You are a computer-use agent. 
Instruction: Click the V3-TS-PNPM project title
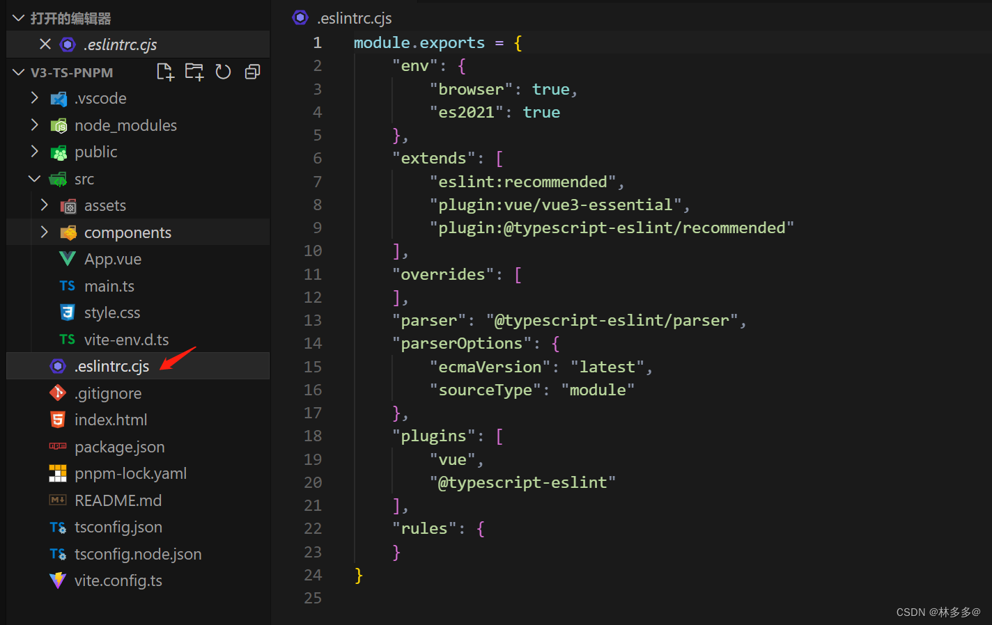[x=72, y=72]
